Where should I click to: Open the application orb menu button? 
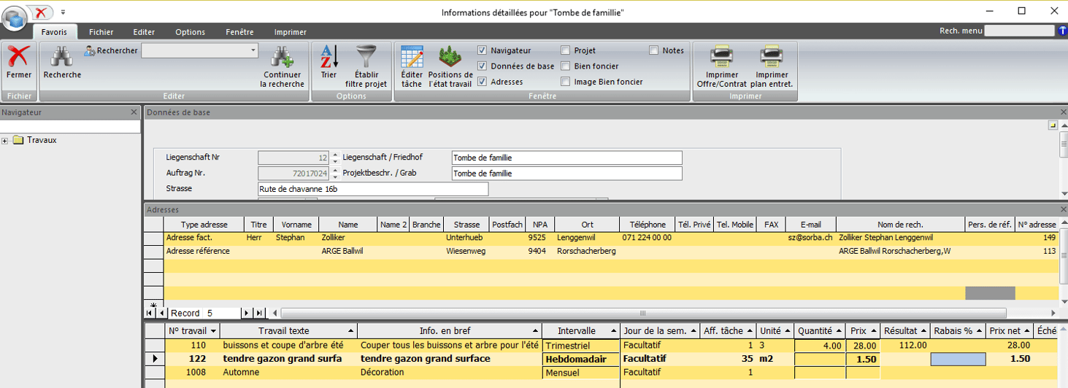click(15, 18)
